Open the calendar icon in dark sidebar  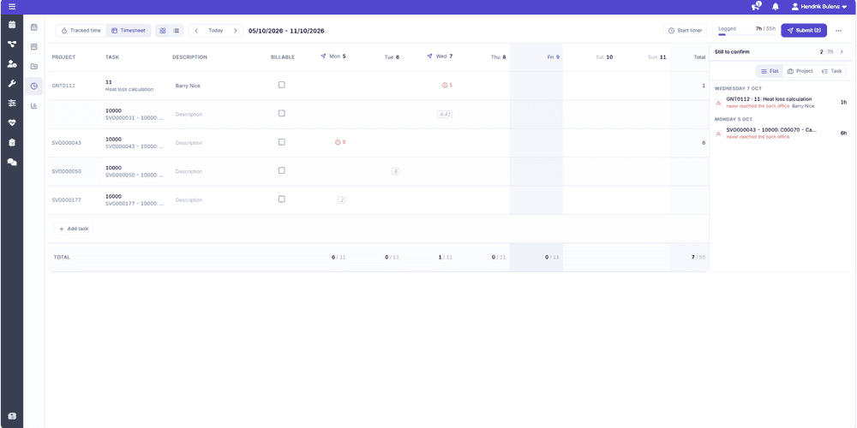tap(11, 25)
